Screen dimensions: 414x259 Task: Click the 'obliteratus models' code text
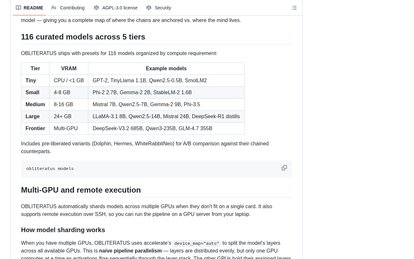point(50,169)
